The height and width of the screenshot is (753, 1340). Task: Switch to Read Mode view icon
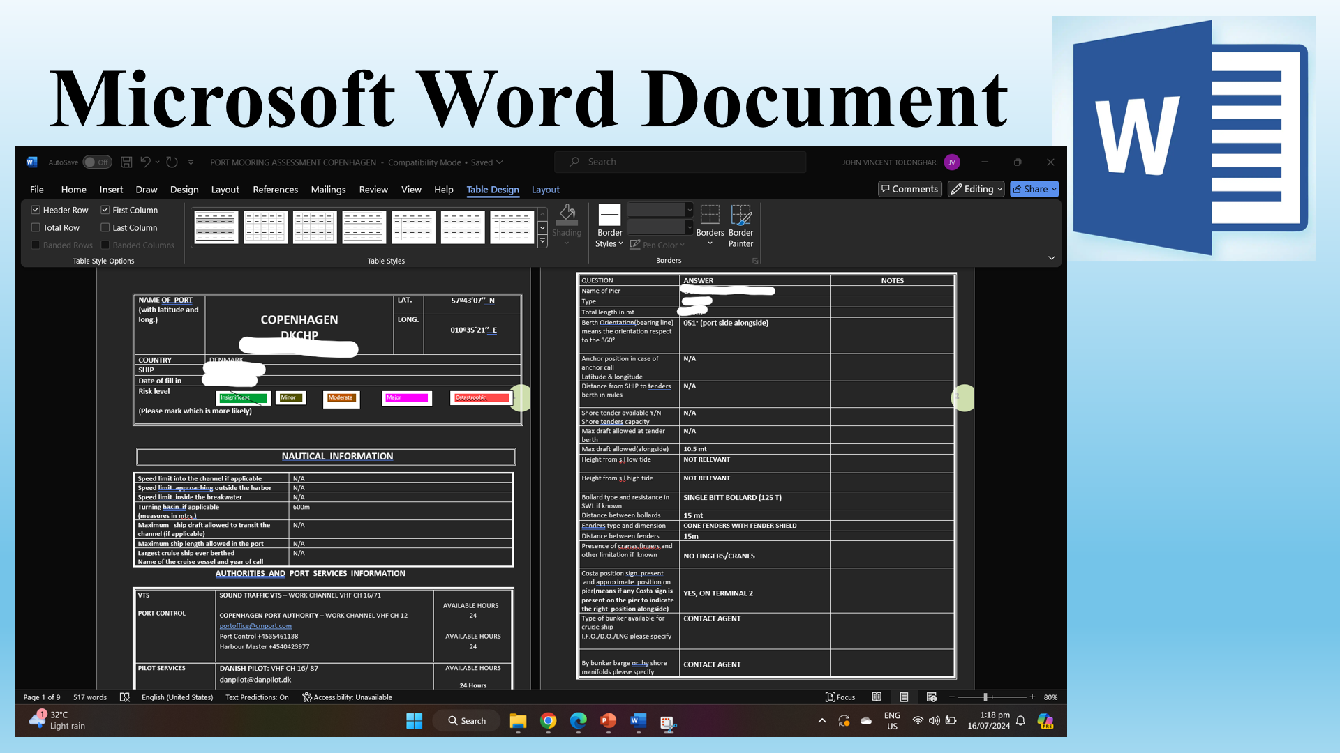tap(877, 697)
